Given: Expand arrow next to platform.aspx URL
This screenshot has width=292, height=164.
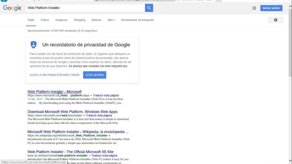Looking at the screenshot, I should point(91,96).
